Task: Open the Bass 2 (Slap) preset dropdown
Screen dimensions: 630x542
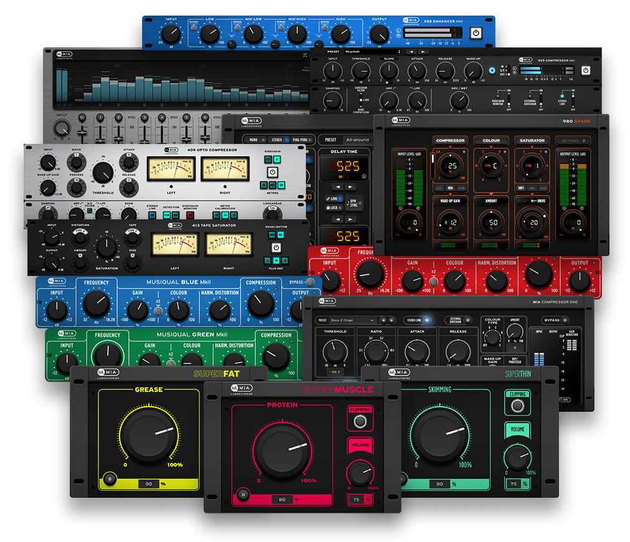Action: tap(353, 320)
